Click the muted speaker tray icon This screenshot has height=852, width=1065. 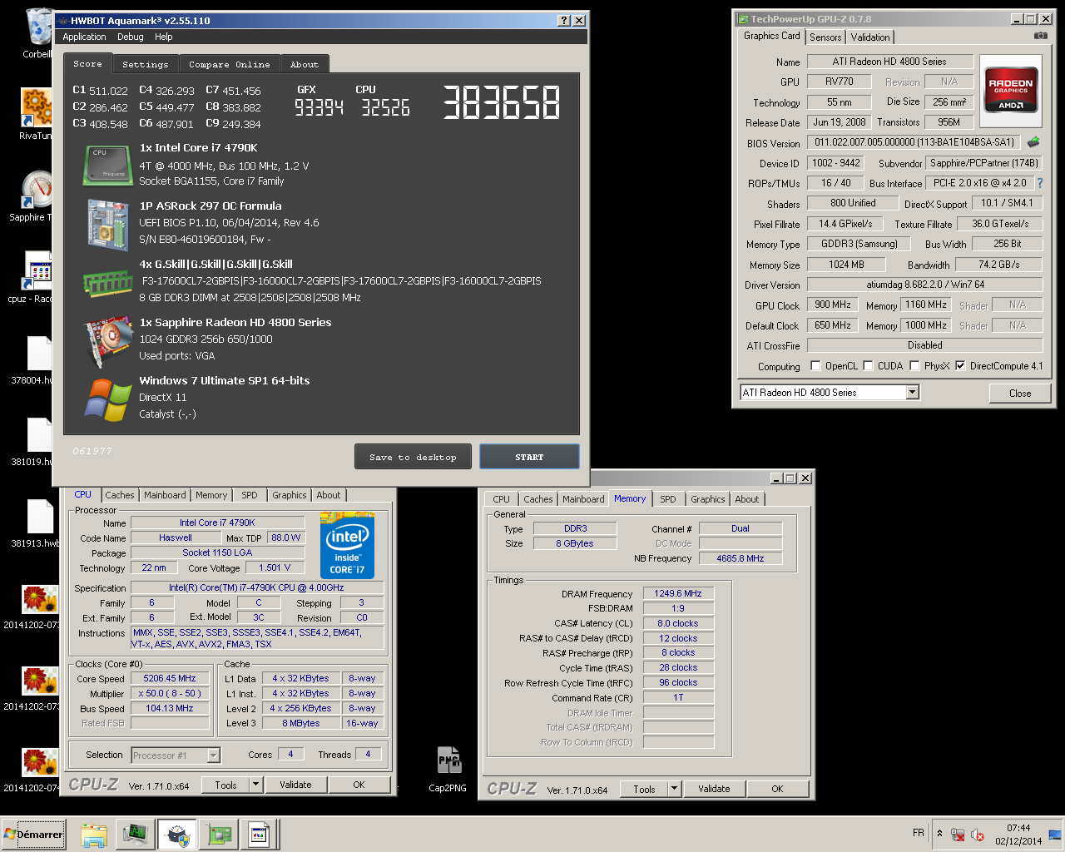point(978,835)
